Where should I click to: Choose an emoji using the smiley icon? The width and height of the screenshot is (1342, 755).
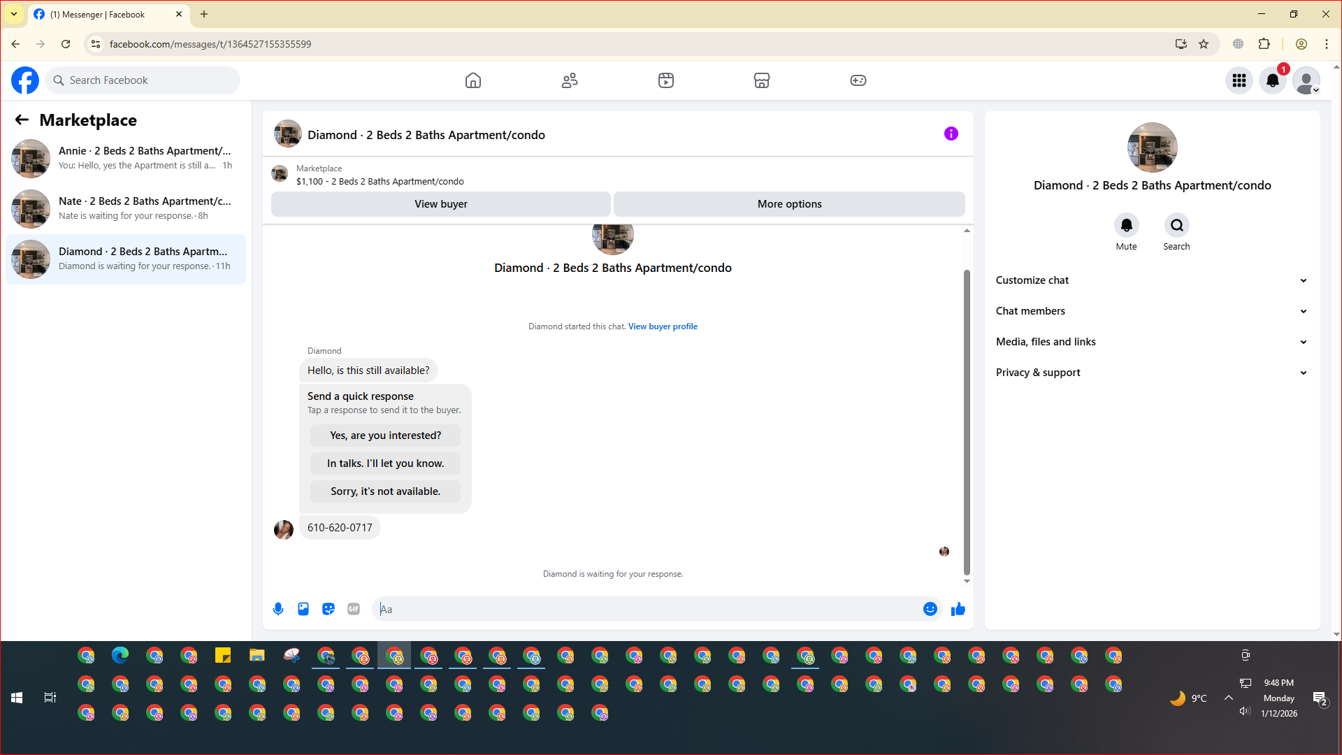930,609
